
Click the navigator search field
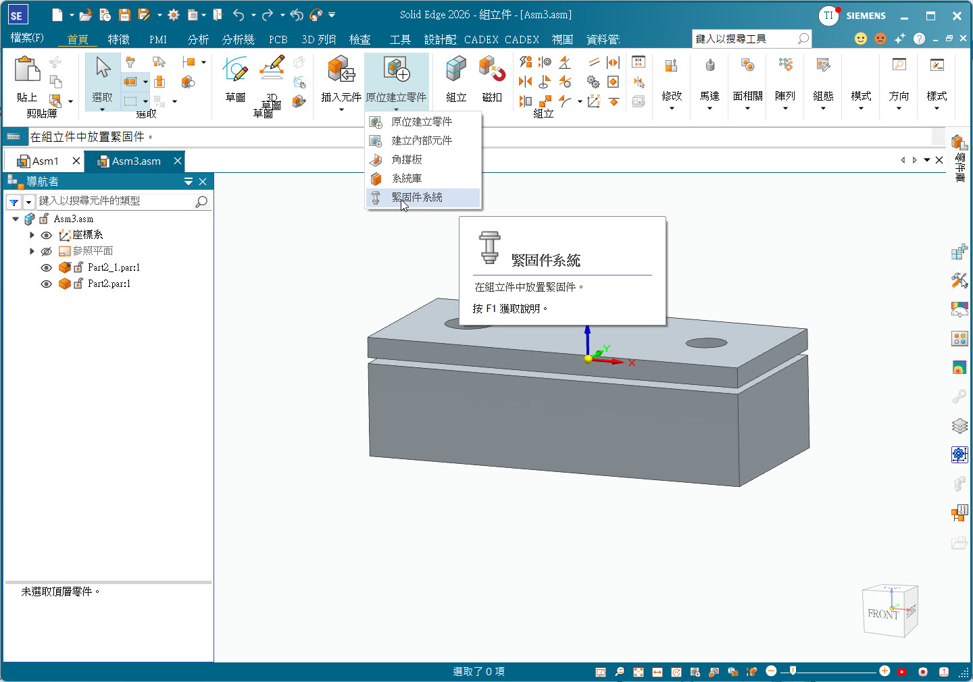[116, 201]
